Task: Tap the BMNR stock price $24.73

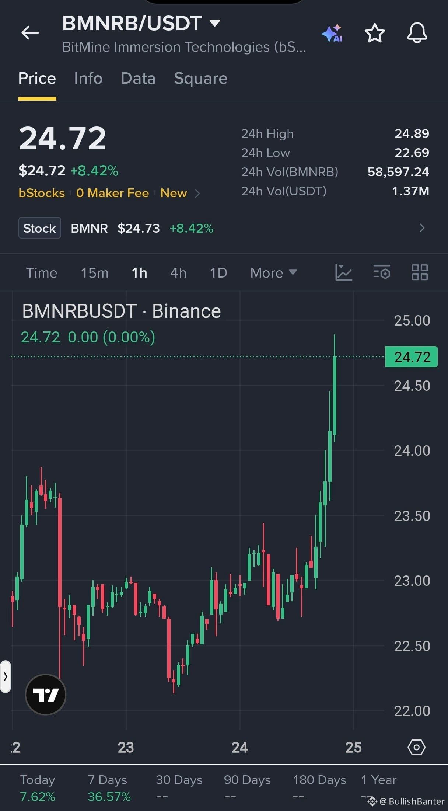Action: tap(139, 228)
